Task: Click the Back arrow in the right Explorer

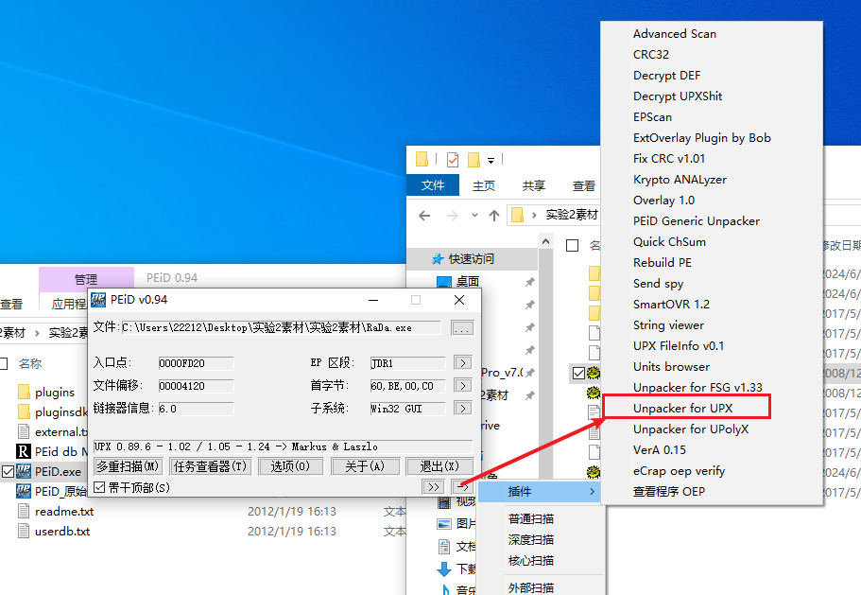Action: pyautogui.click(x=424, y=216)
